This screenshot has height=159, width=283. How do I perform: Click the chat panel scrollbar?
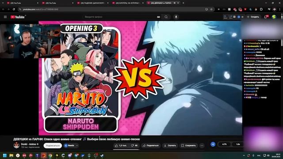tap(282, 42)
